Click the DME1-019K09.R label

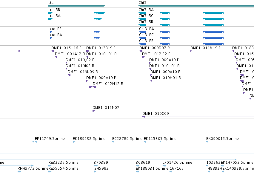83,72
